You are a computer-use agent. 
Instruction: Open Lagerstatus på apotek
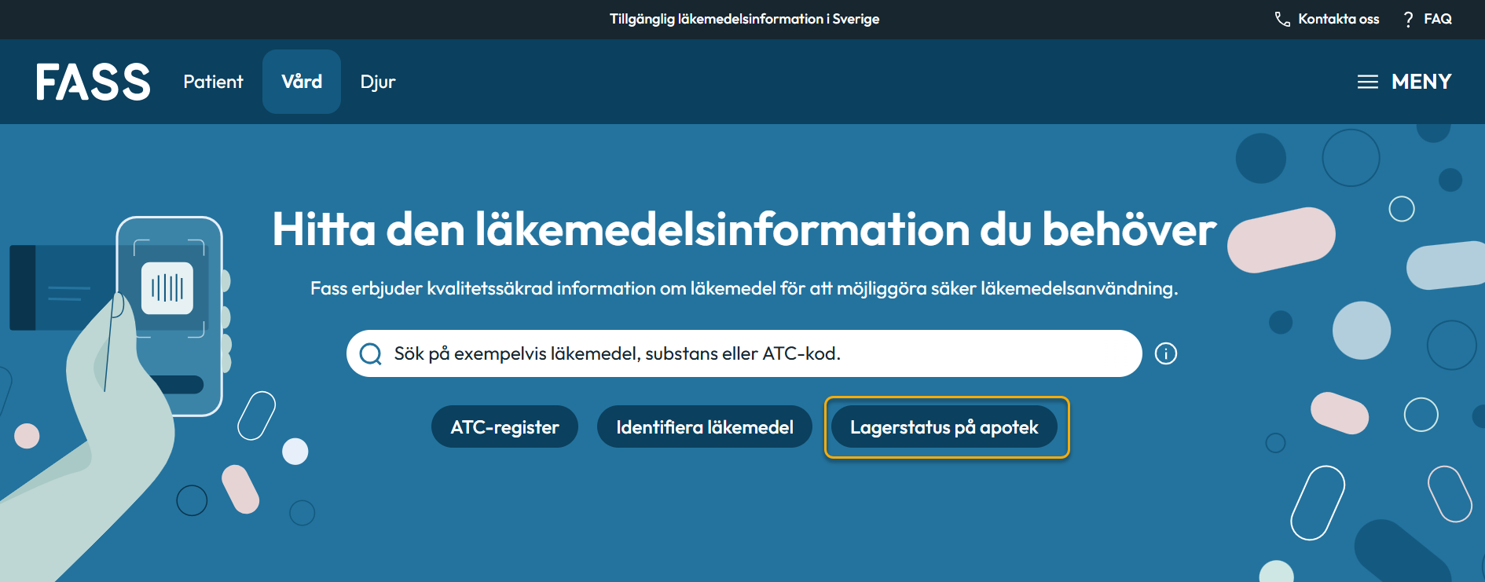944,426
